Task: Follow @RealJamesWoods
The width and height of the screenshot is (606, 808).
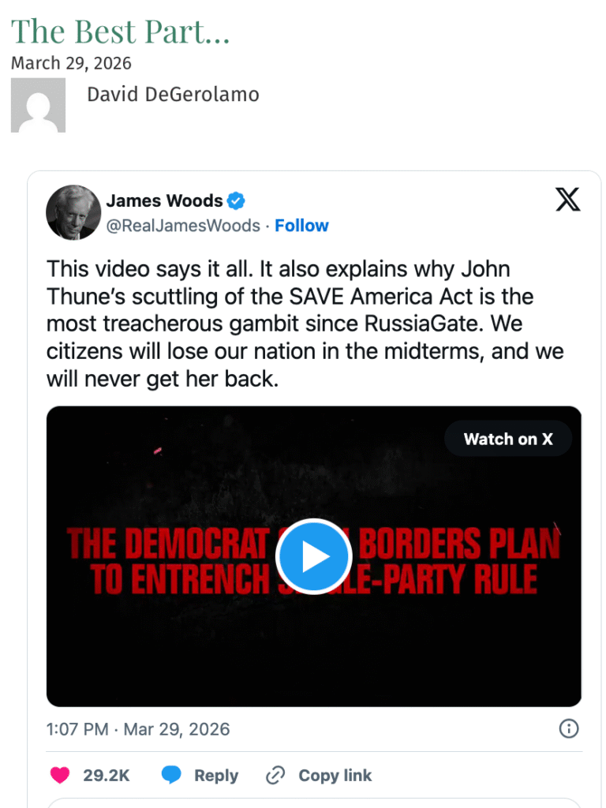Action: (x=301, y=226)
